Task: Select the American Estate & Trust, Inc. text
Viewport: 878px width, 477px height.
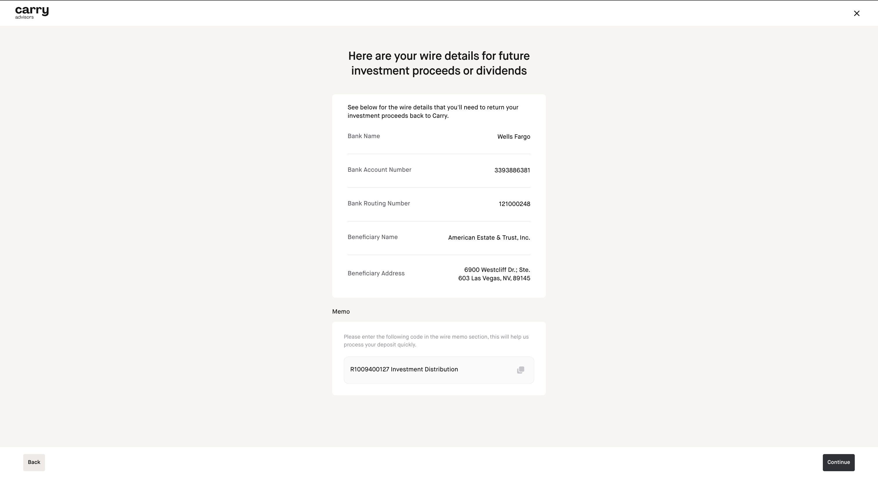Action: 489,238
